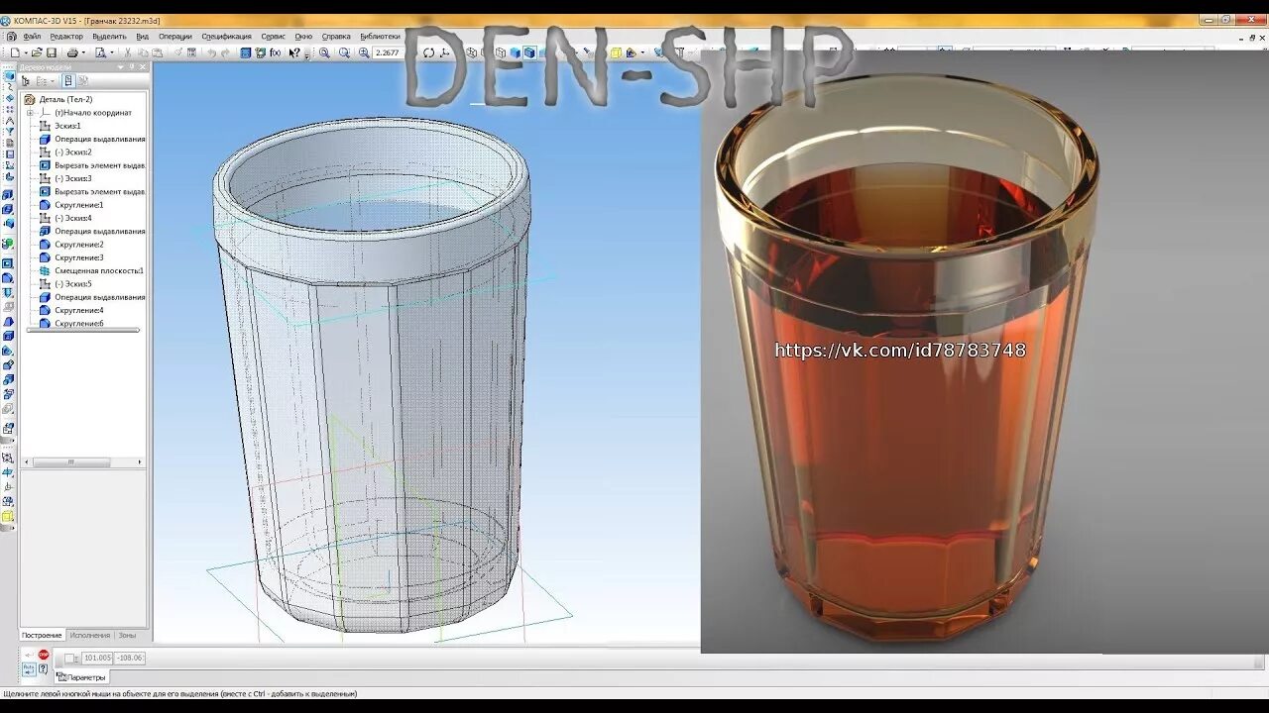Click the Y coordinate field -108.06

pos(129,658)
